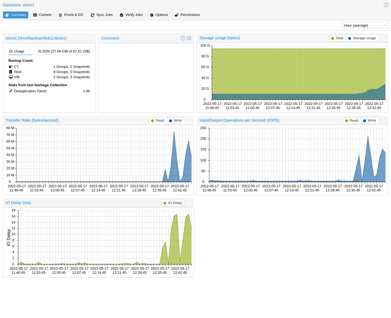Click the Comment panel gear icon
Image resolution: width=391 pixels, height=318 pixels.
[x=189, y=38]
